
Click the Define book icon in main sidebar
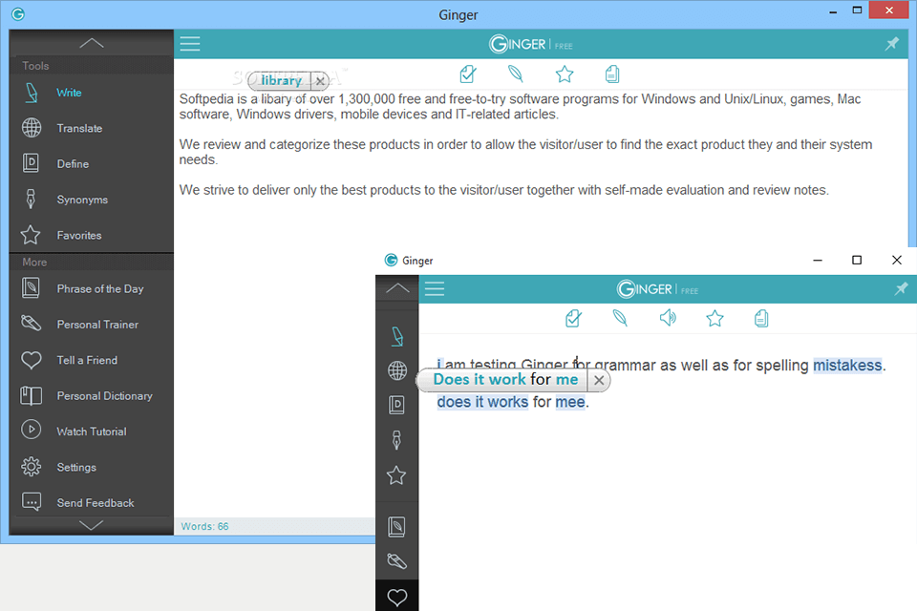coord(31,162)
